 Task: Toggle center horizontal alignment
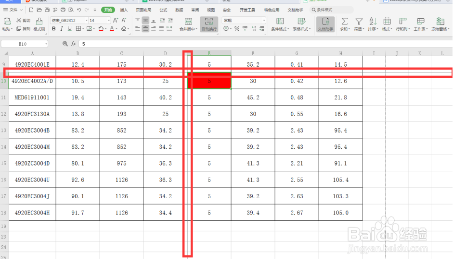click(145, 28)
